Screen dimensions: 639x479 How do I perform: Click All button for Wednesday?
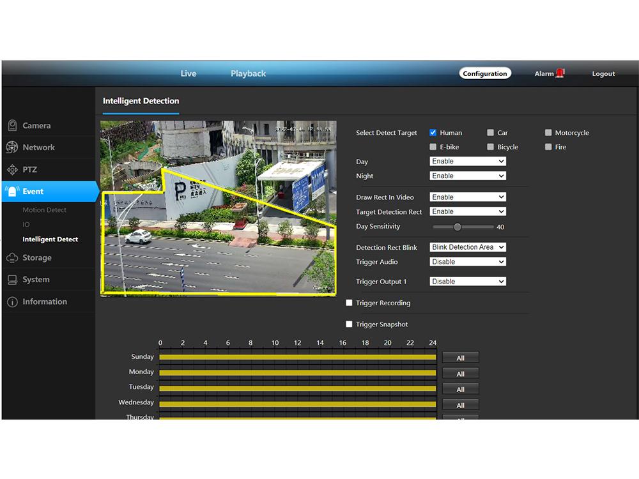point(461,406)
